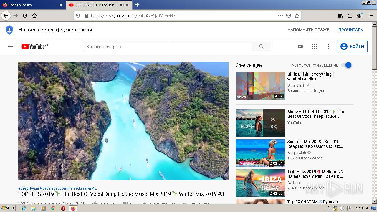This screenshot has width=377, height=212.
Task: Open Windows Explorer from taskbar
Action: [33, 208]
